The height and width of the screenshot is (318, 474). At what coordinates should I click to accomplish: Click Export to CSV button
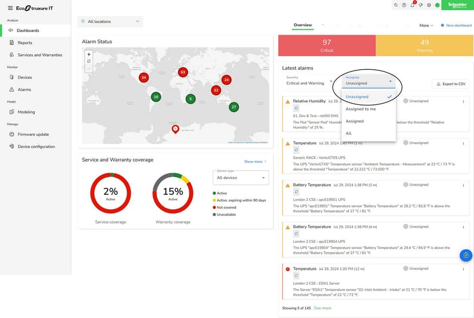pyautogui.click(x=451, y=84)
